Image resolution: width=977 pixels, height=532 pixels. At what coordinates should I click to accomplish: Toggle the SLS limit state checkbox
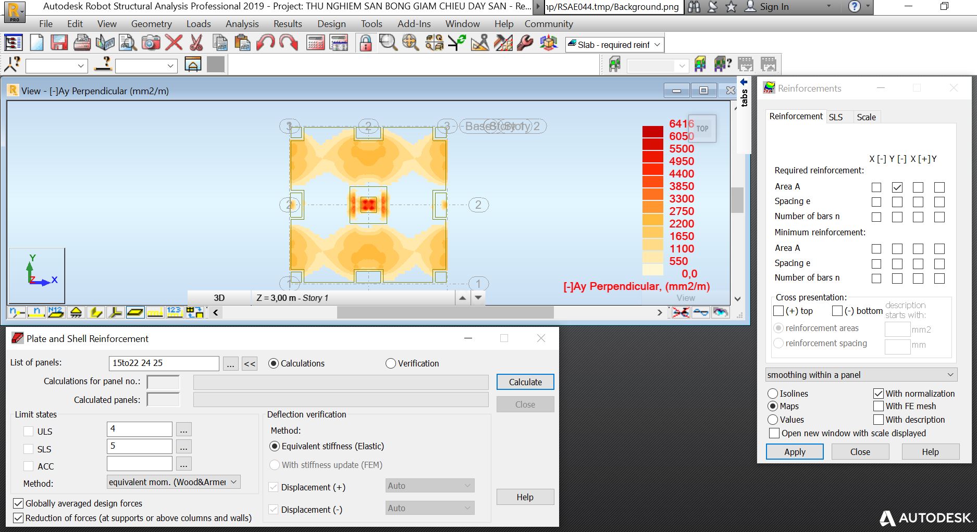(29, 449)
